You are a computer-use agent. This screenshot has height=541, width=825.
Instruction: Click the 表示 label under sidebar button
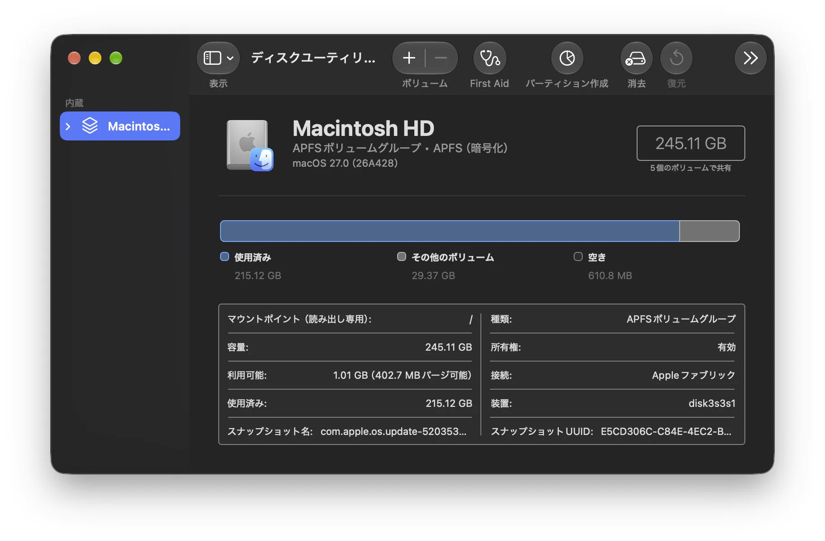[218, 83]
